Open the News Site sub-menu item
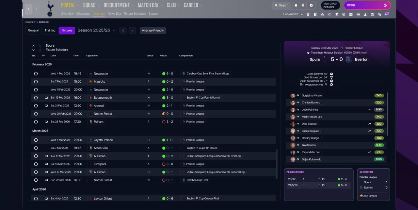The width and height of the screenshot is (418, 210). 114,14
